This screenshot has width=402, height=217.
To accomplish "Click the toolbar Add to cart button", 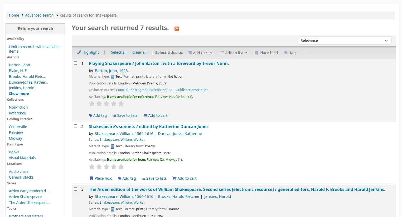I will (x=200, y=53).
